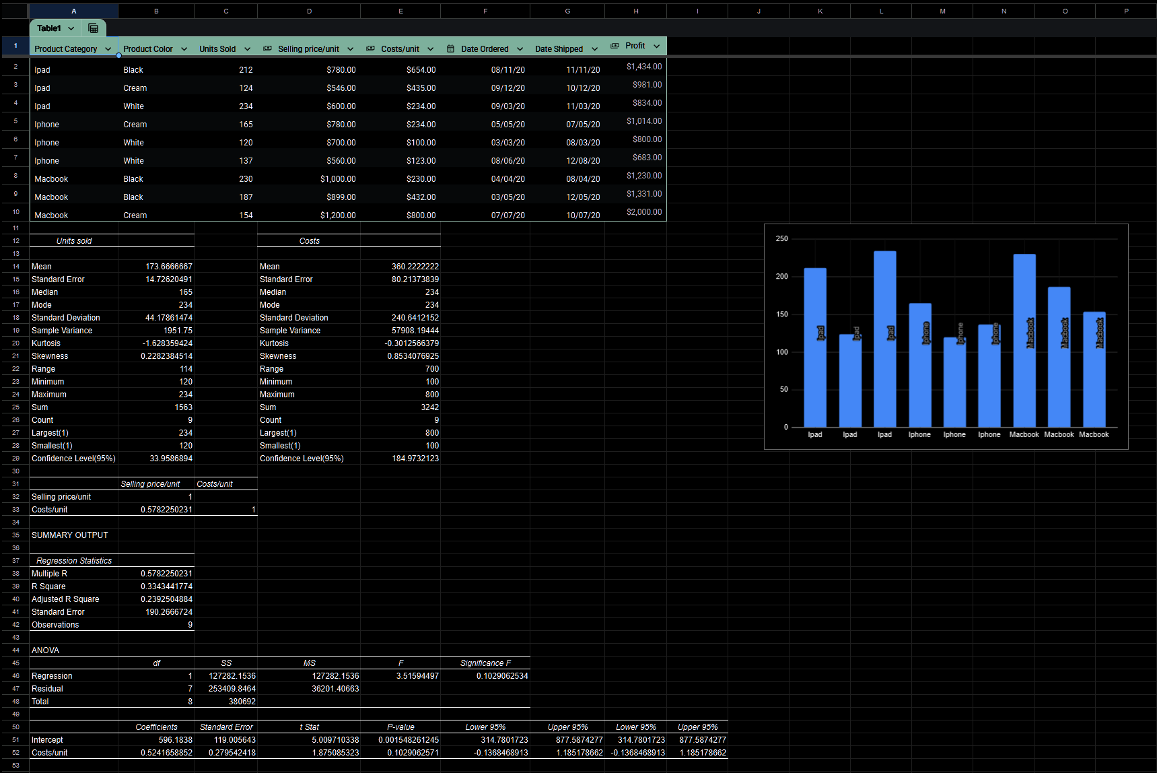Click sample variance value 57908.19444
Image resolution: width=1157 pixels, height=773 pixels.
415,331
